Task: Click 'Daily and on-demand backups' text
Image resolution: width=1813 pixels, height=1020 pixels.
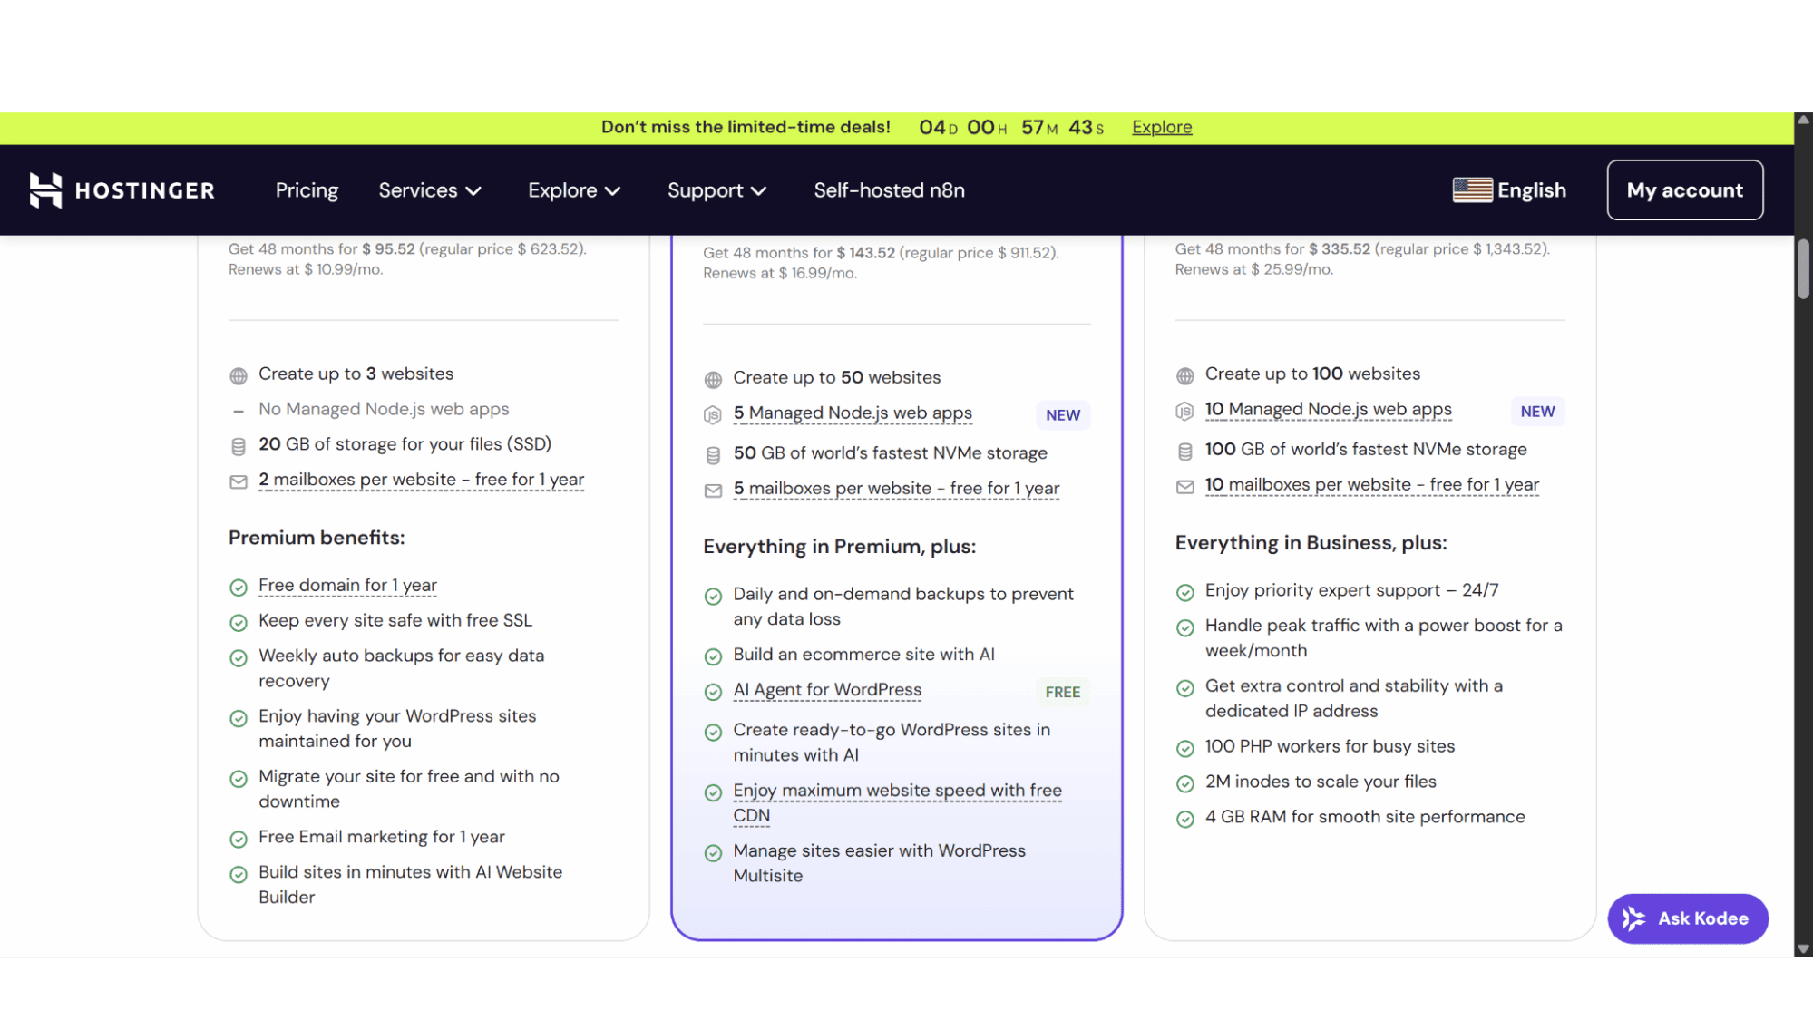Action: [x=902, y=607]
